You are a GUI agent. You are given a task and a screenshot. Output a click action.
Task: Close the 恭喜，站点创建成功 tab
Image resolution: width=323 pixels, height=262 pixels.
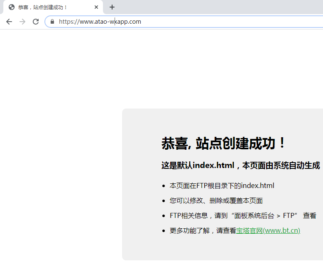pyautogui.click(x=96, y=7)
